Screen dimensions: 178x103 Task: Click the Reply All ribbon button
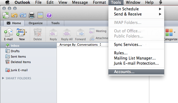(67, 35)
